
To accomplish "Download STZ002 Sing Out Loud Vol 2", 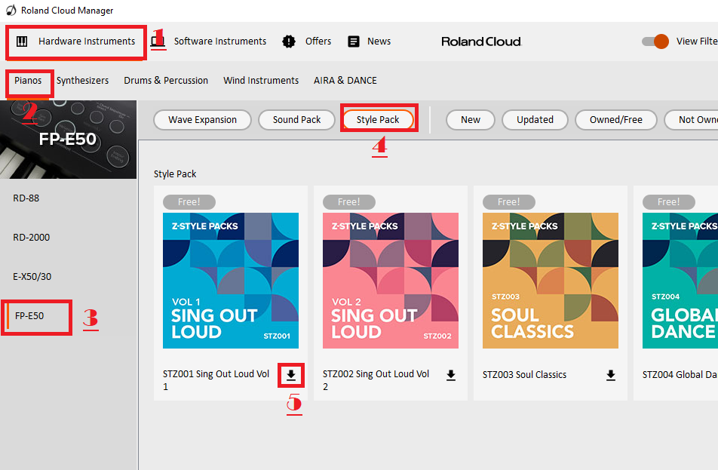I will point(451,374).
